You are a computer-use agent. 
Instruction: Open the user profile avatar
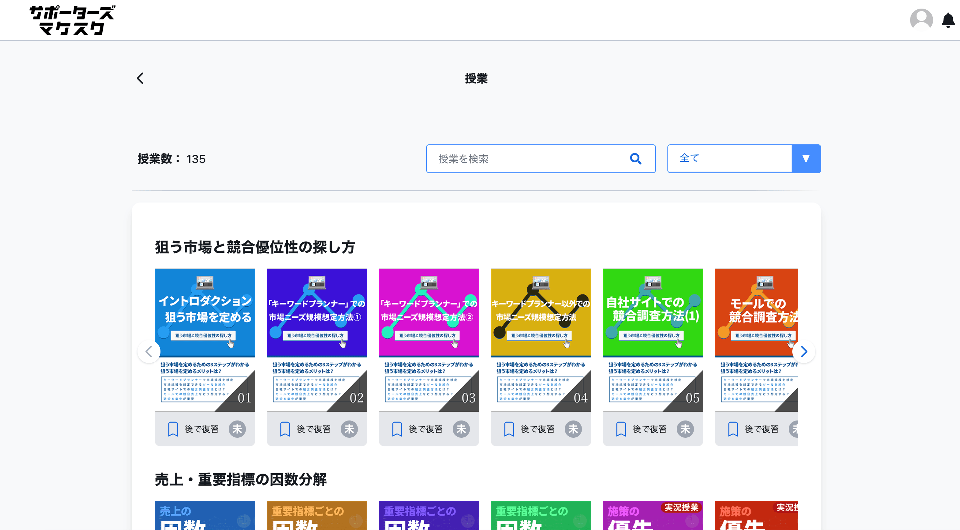pyautogui.click(x=921, y=20)
